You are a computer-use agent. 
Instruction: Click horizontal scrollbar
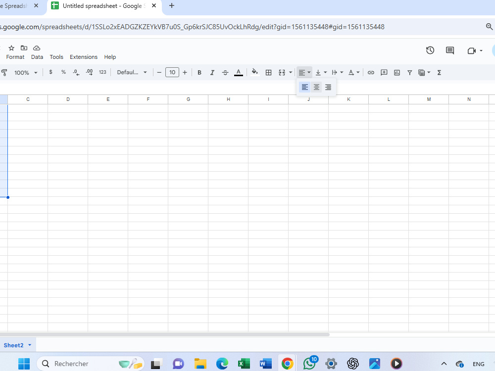pos(164,334)
